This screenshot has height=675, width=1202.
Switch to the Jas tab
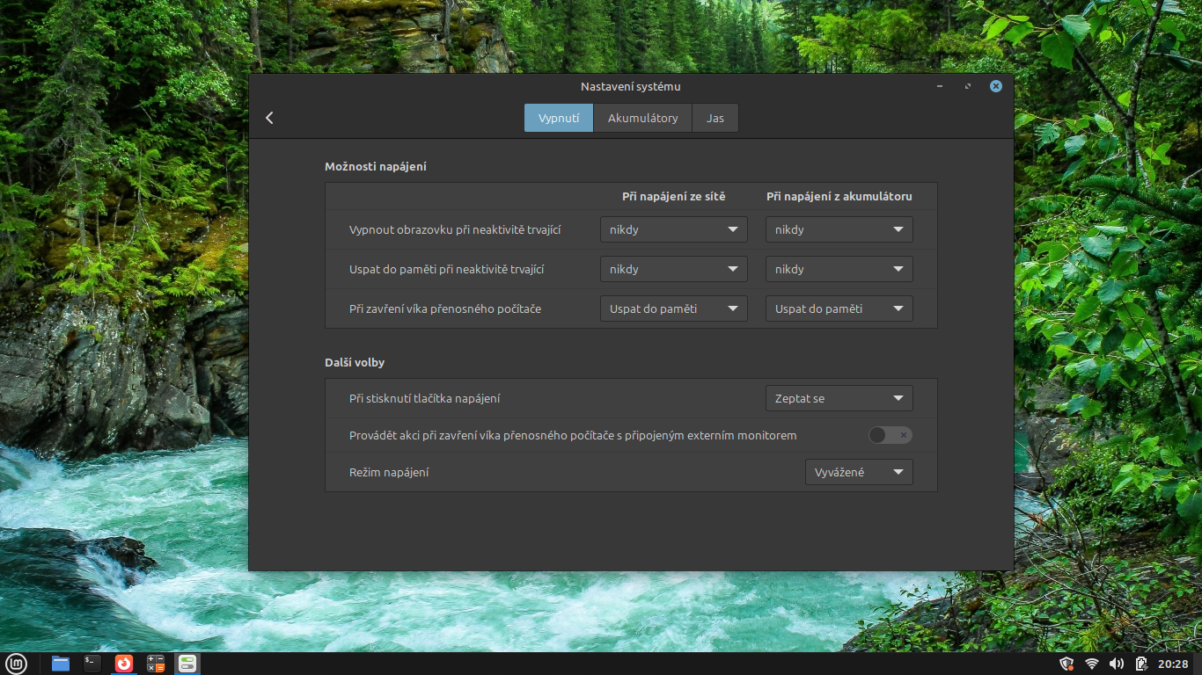click(715, 118)
